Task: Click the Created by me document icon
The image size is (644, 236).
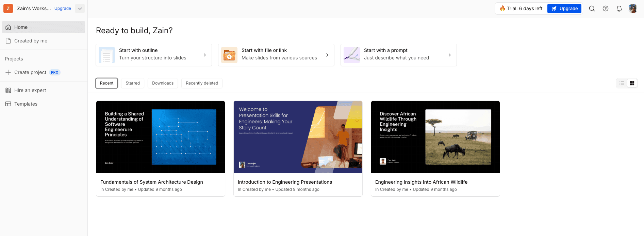Action: [8, 41]
